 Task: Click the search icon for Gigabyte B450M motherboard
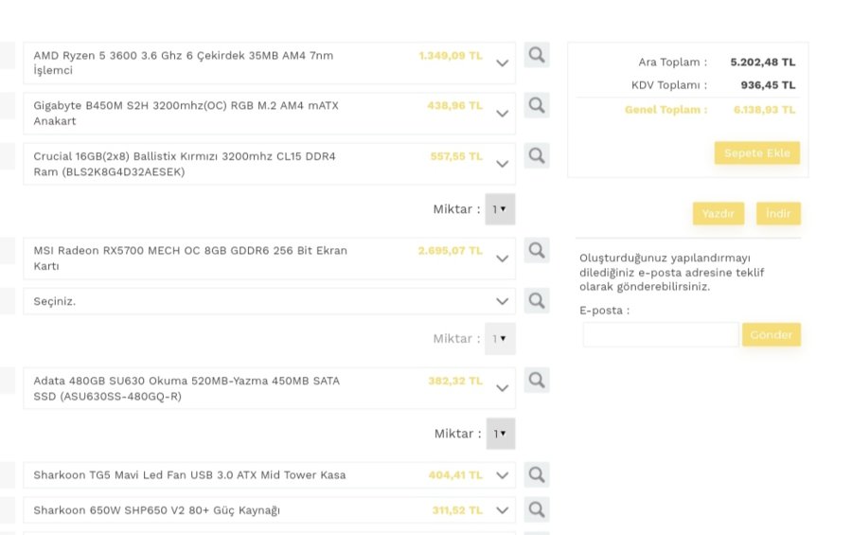537,105
